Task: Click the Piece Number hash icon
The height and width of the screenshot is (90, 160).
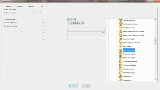Action: click(121, 46)
